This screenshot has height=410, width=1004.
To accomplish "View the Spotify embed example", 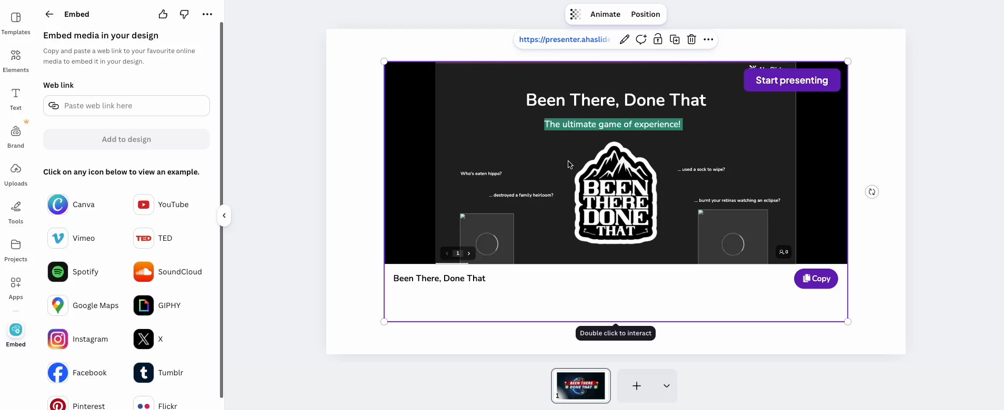I will (x=73, y=272).
